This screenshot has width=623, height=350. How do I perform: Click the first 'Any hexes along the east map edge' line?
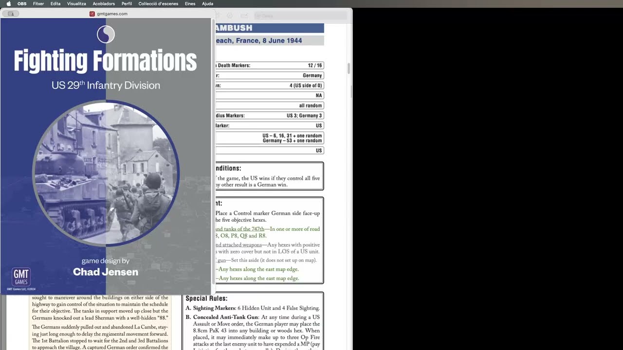[x=258, y=269]
